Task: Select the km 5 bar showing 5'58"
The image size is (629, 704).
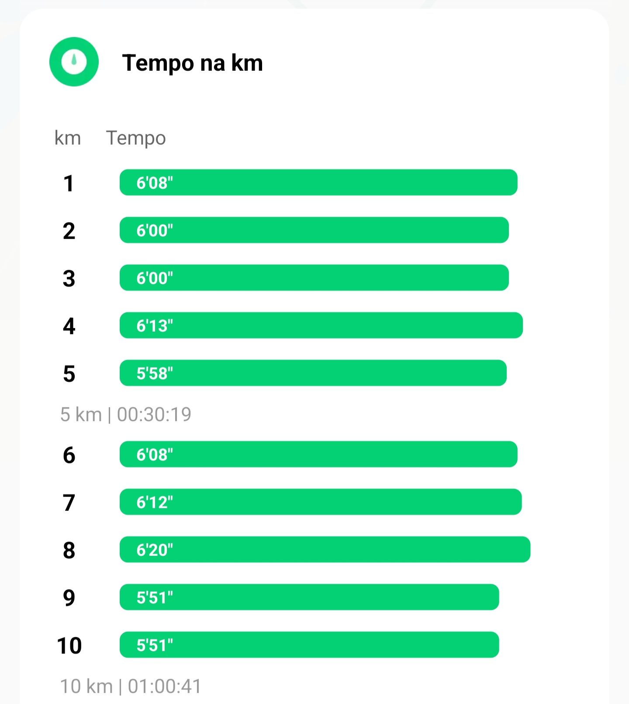Action: pyautogui.click(x=313, y=373)
